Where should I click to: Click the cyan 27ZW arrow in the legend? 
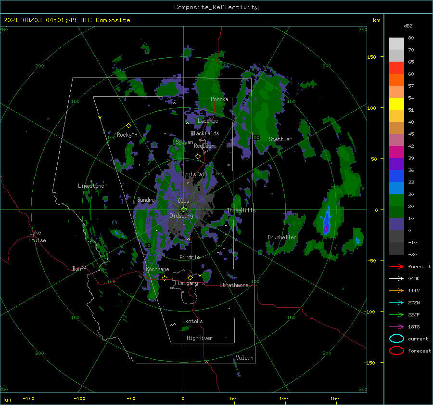(396, 303)
